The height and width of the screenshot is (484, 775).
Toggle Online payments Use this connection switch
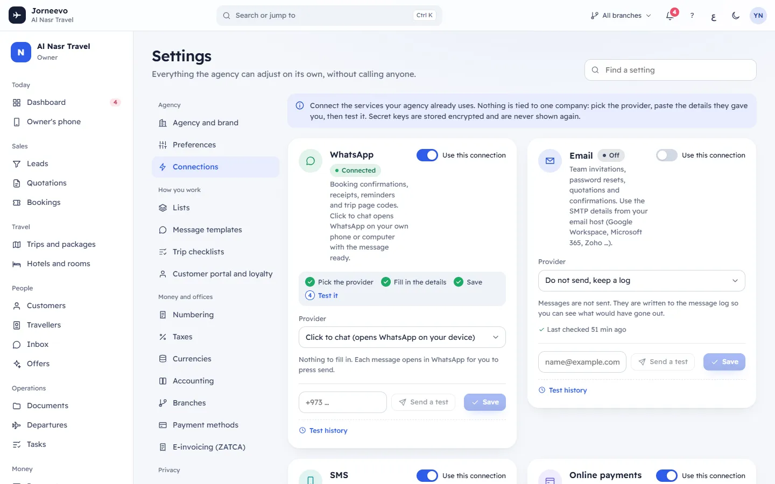(667, 476)
